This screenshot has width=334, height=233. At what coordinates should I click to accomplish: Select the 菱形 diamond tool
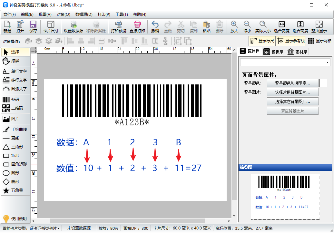click(x=15, y=182)
